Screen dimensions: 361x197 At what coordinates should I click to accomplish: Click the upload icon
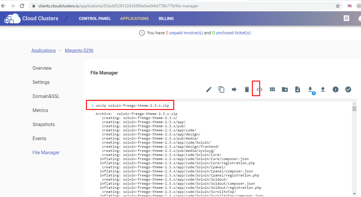(323, 89)
